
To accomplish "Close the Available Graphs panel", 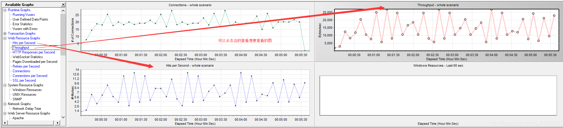I will click(x=63, y=5).
